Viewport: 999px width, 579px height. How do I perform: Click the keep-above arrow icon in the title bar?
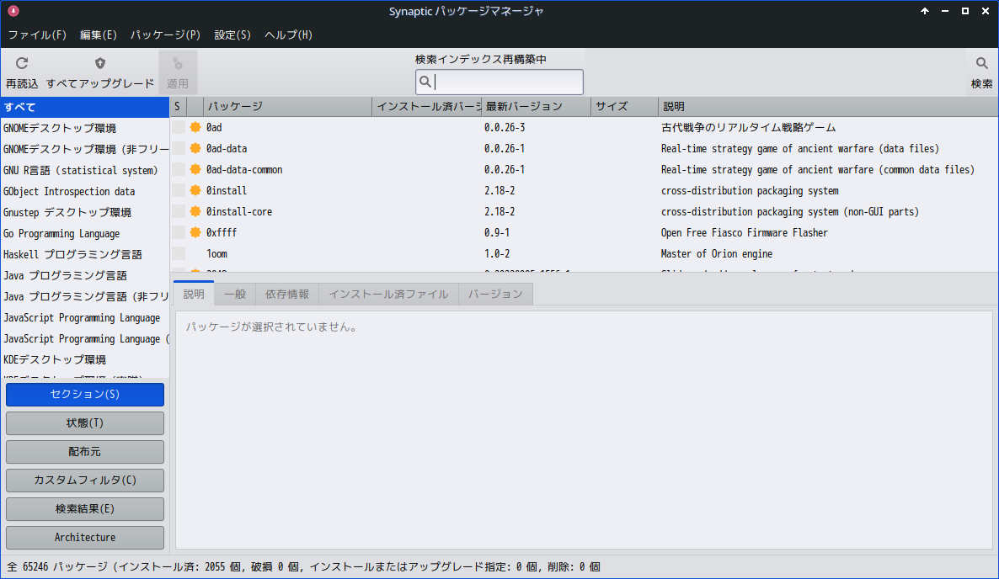925,11
